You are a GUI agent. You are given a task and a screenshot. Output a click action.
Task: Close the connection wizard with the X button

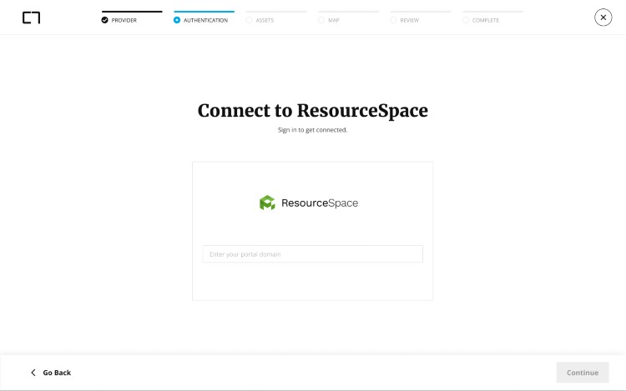(x=603, y=18)
